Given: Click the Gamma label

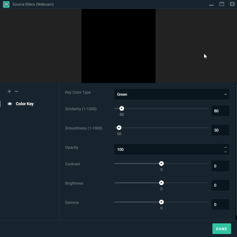Looking at the screenshot, I should [72, 203].
